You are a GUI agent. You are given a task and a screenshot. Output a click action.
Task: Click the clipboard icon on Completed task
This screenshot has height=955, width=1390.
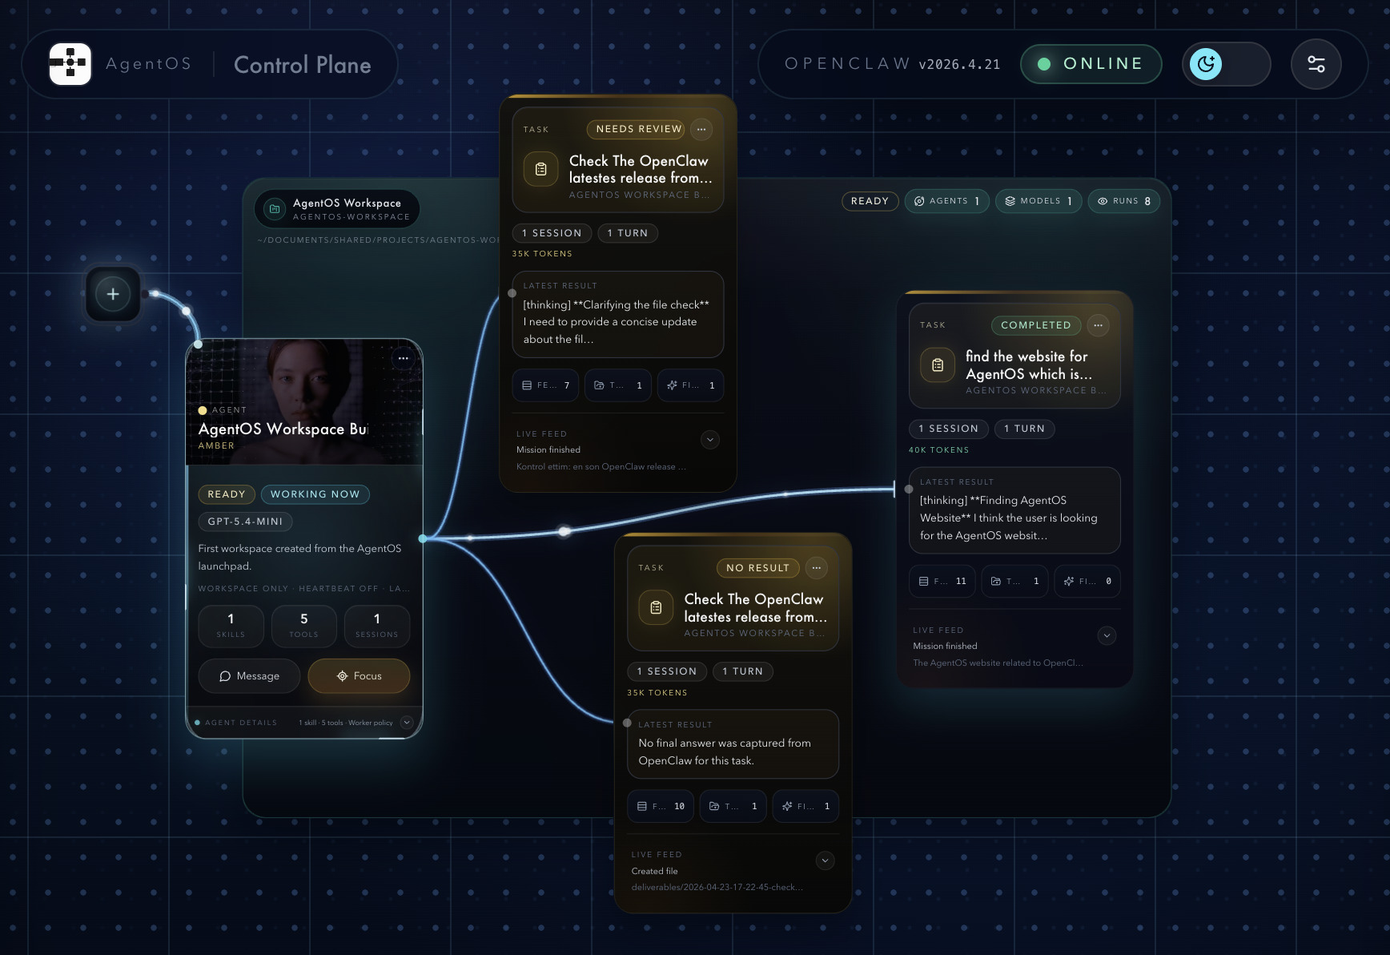coord(938,365)
